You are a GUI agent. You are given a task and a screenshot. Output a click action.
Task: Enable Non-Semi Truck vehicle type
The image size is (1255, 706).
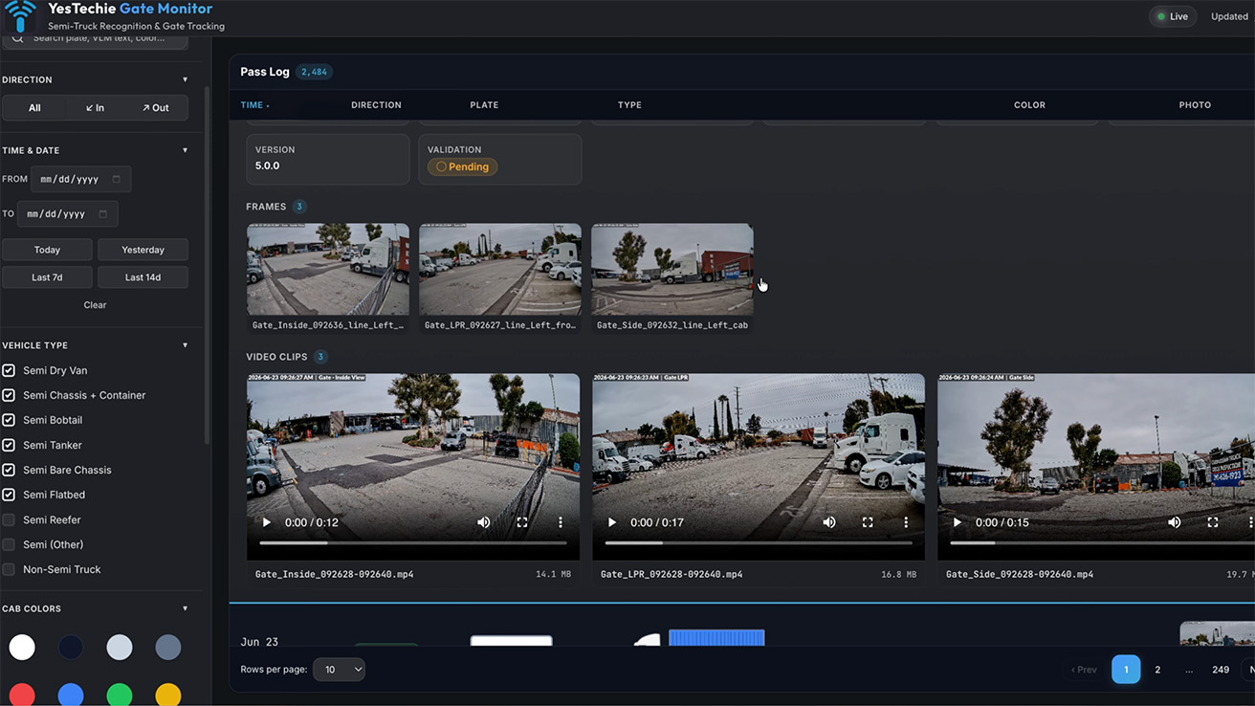(9, 569)
